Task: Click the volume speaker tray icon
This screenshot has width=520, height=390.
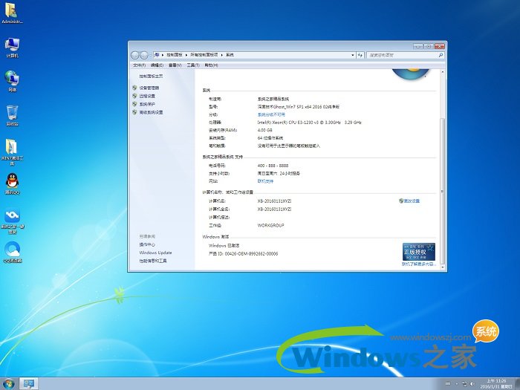Action: pos(472,384)
